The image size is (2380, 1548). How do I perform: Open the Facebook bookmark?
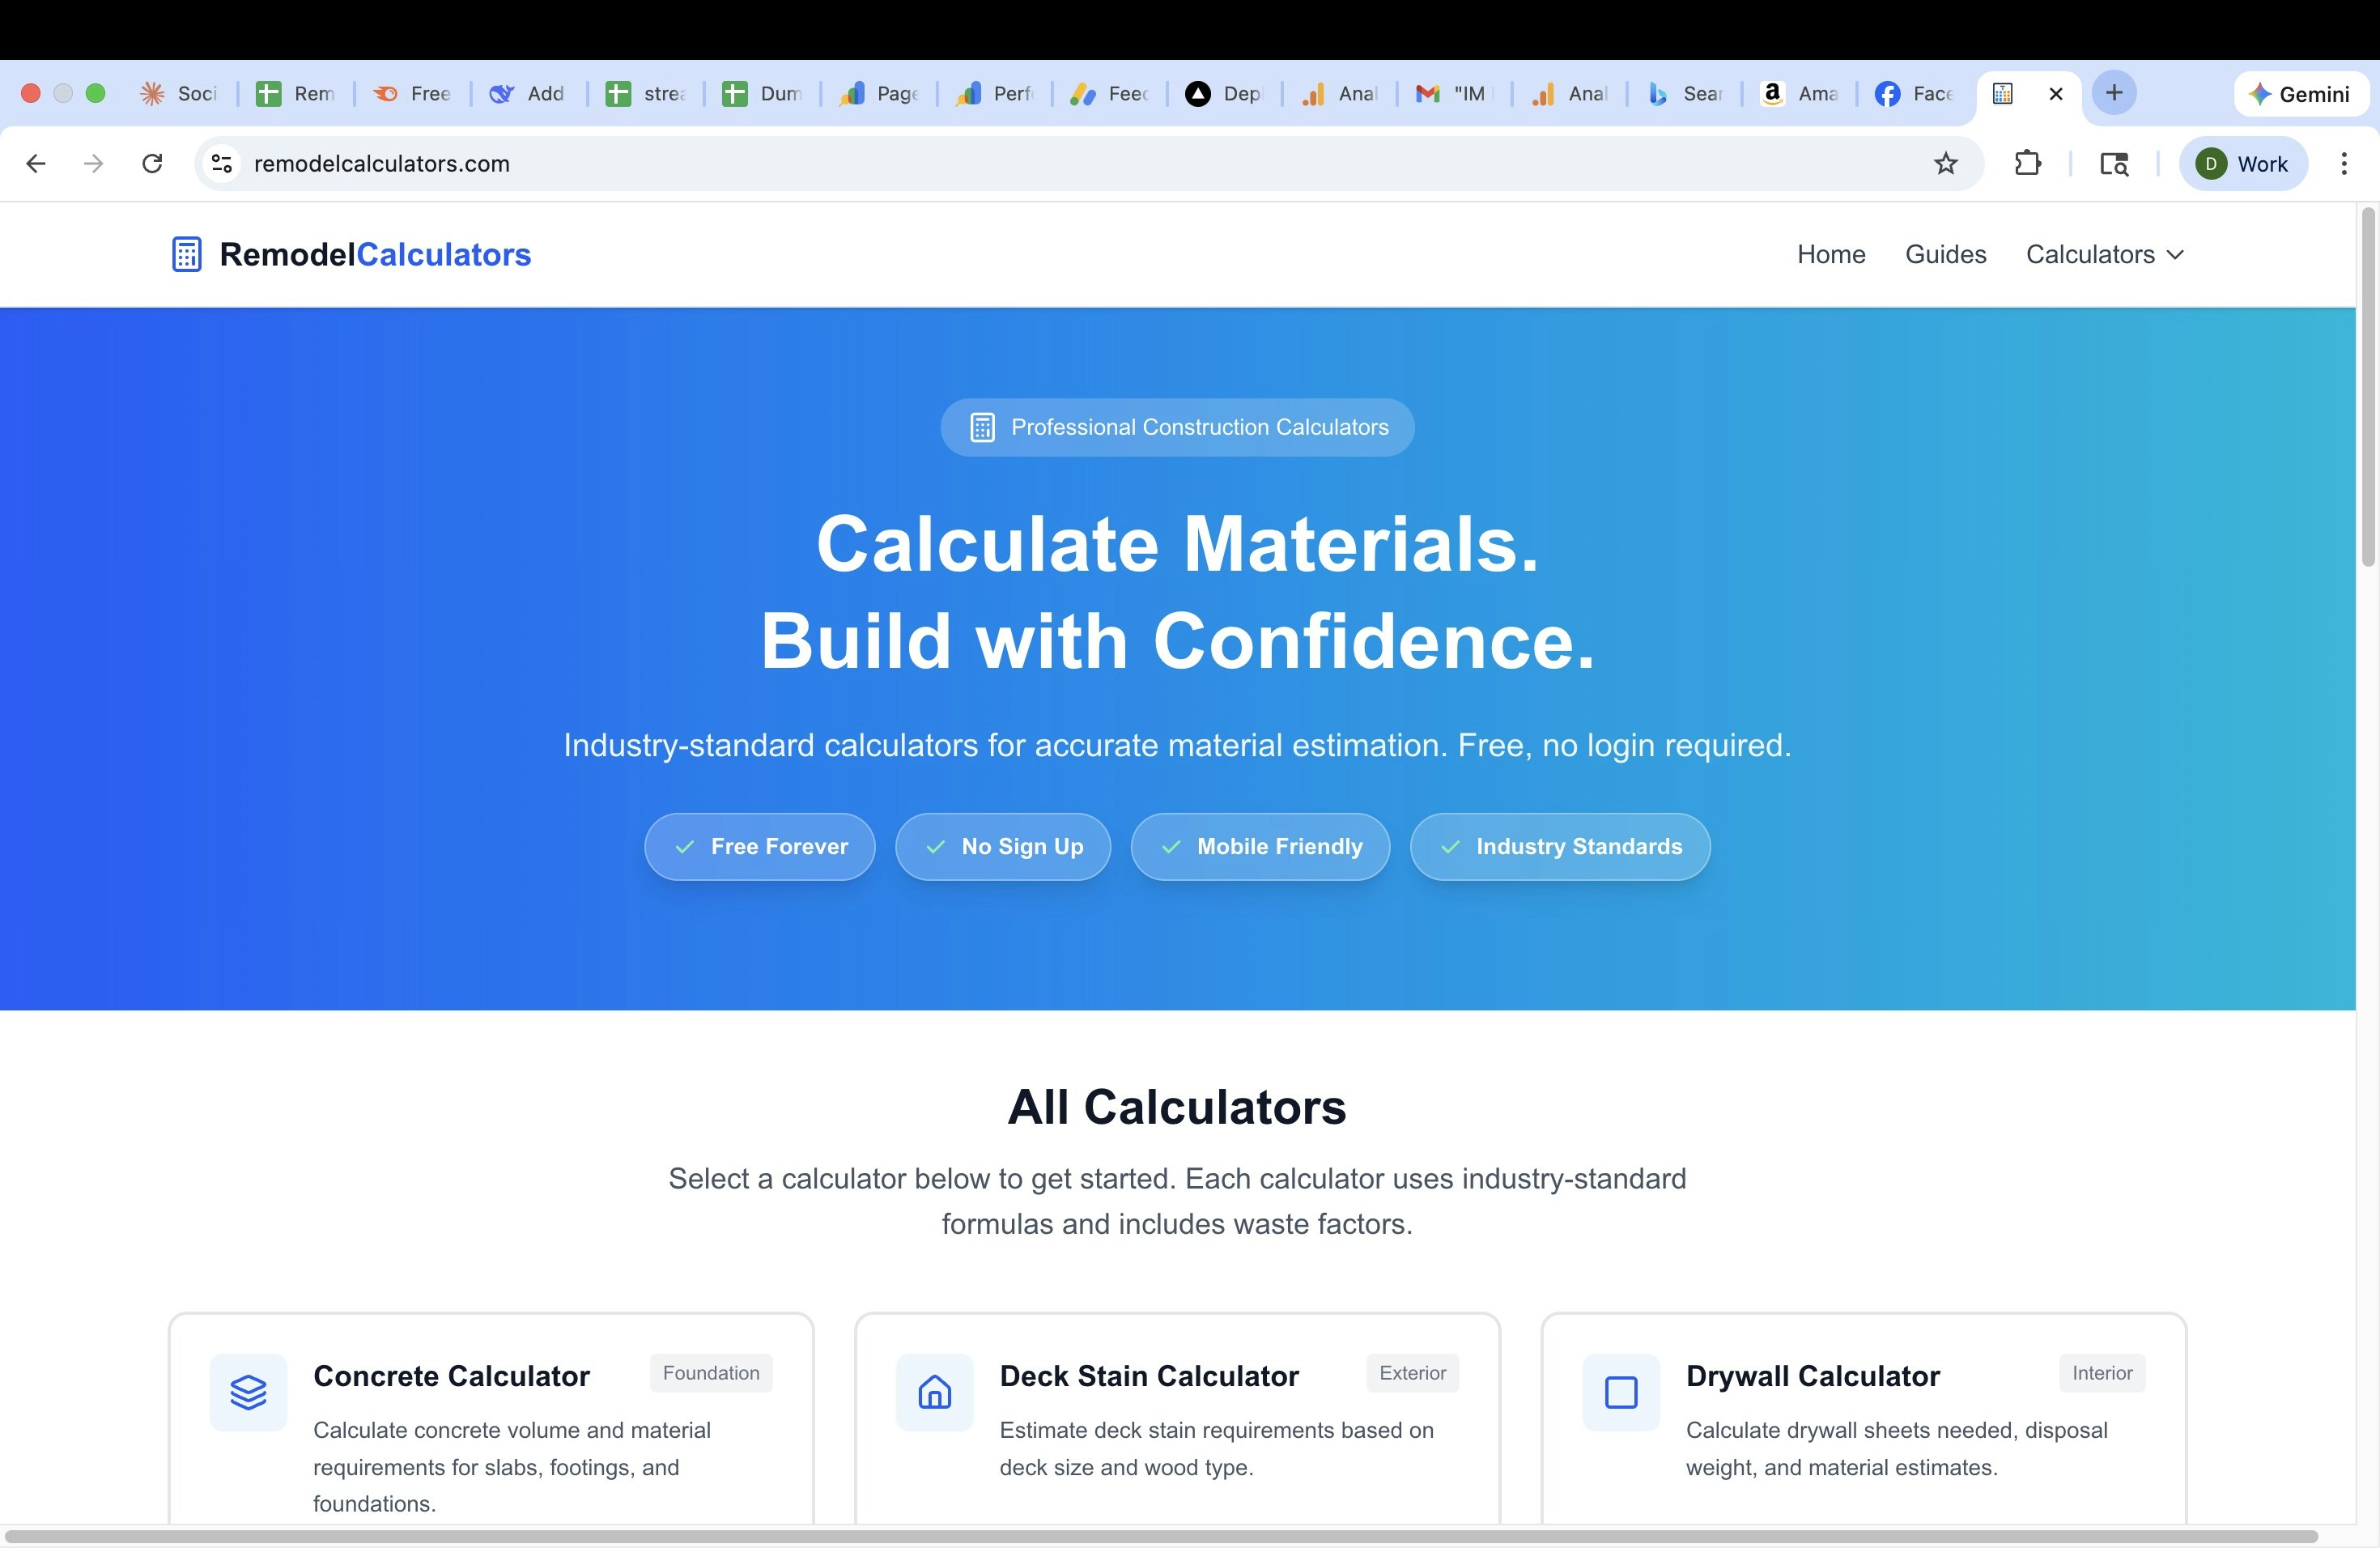[x=1910, y=93]
